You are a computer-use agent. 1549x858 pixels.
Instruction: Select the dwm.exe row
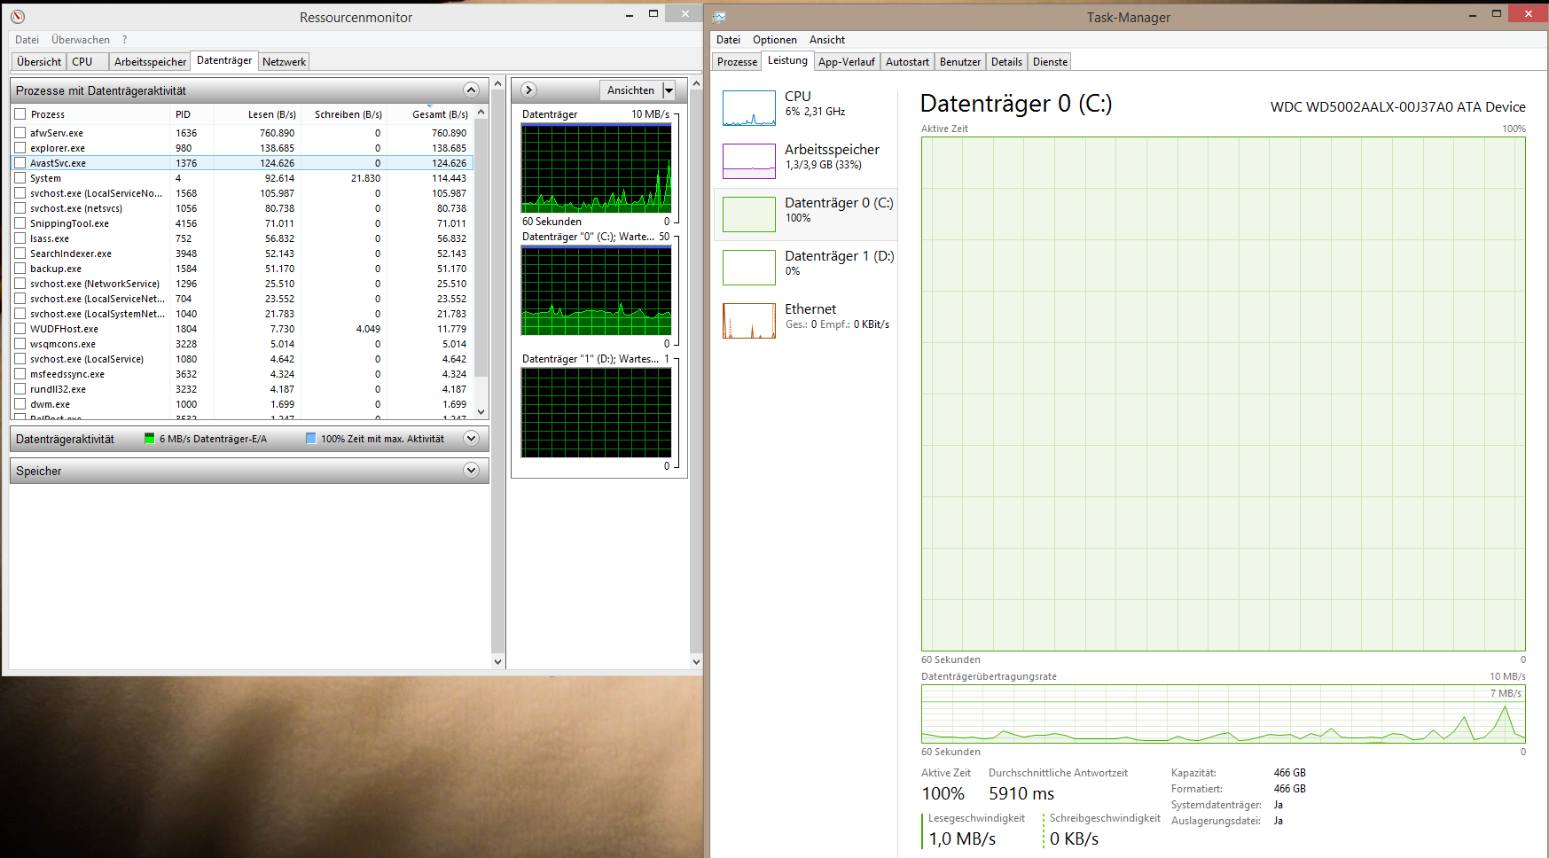click(242, 404)
